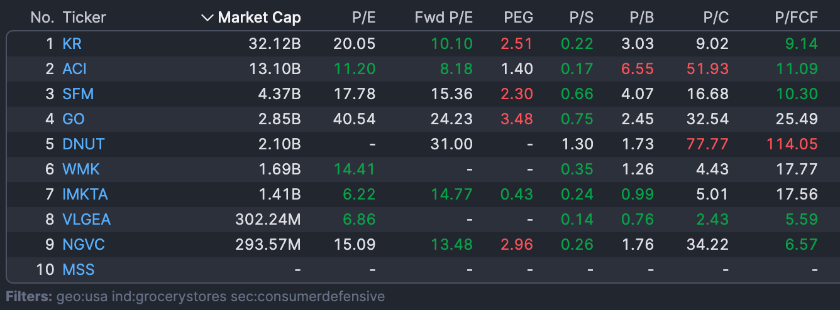Sort by the PEG column header

point(518,18)
